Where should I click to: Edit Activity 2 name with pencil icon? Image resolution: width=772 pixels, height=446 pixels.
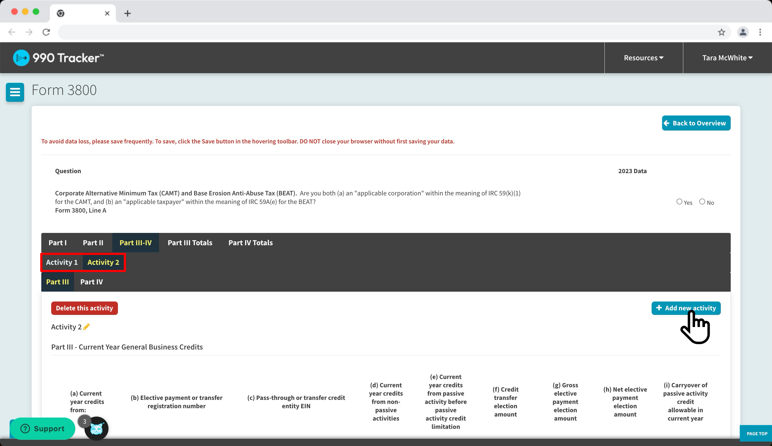pyautogui.click(x=86, y=327)
